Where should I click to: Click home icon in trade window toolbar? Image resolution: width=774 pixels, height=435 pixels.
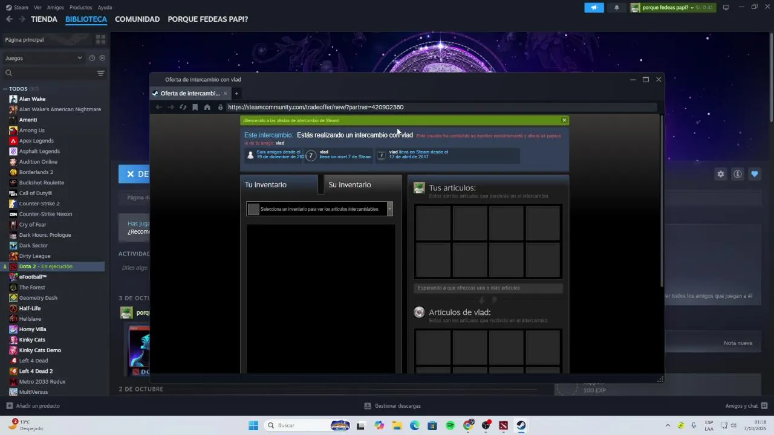(207, 107)
